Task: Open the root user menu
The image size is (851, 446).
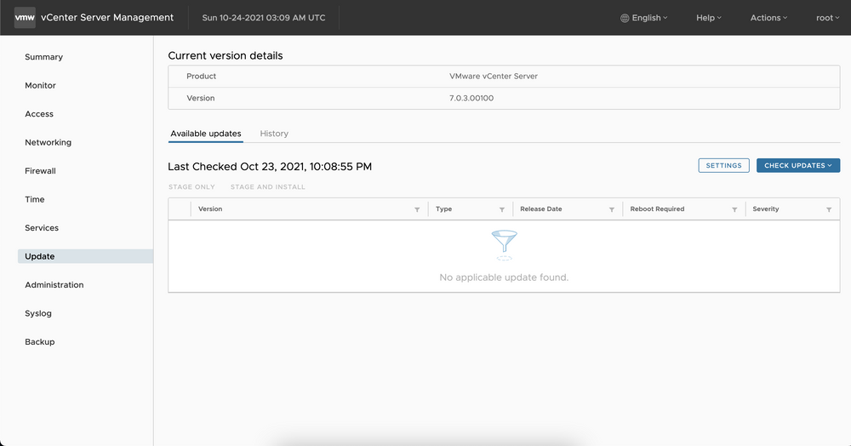Action: (828, 18)
